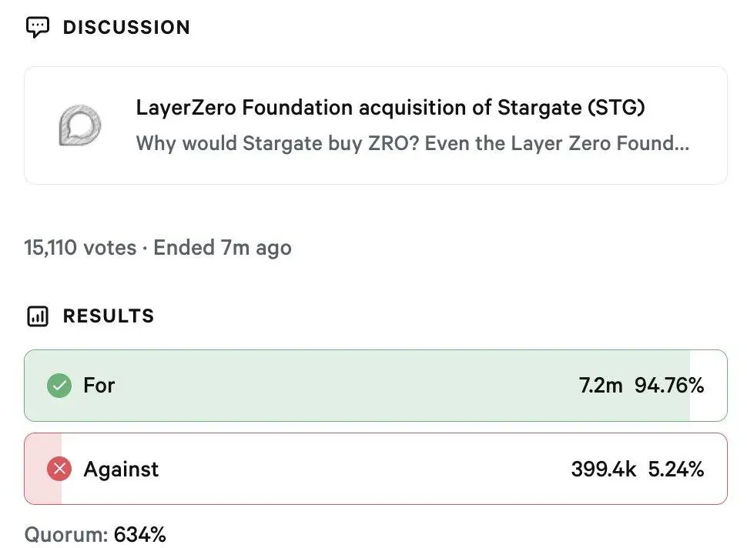Screen dimensions: 747x548
Task: Select the 'For' option label
Action: (x=99, y=386)
